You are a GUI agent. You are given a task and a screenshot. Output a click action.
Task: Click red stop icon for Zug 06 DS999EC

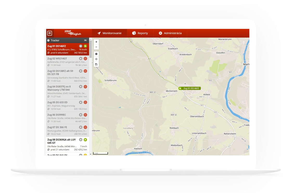click(85, 115)
